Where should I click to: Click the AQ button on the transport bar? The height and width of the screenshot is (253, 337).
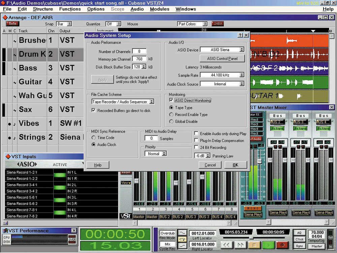pyautogui.click(x=299, y=232)
